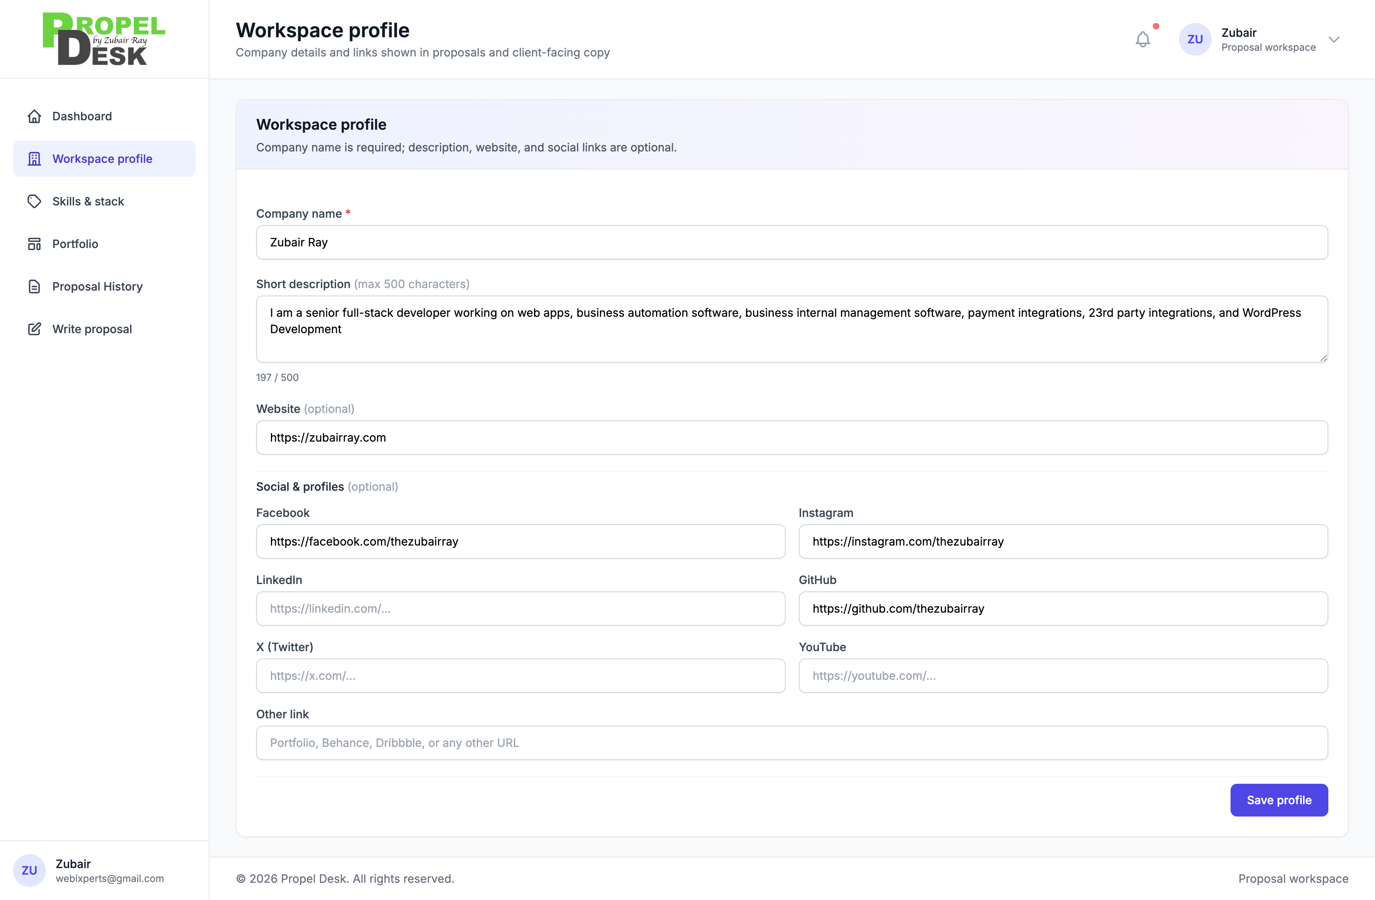Switch to the Skills & stack section

(88, 201)
